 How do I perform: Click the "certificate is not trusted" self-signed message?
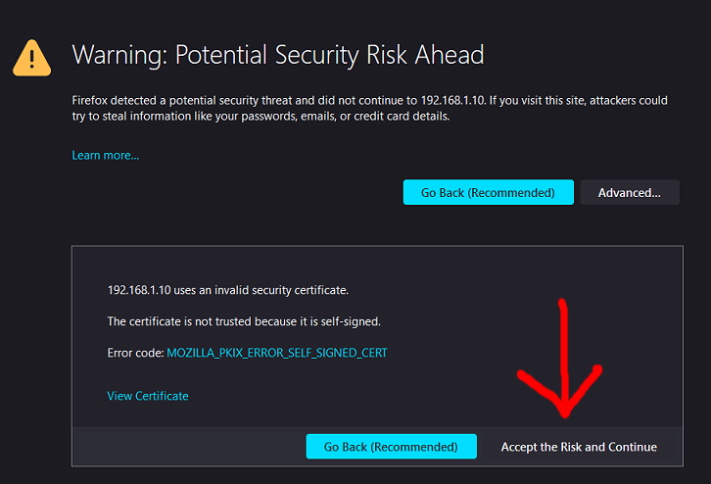coord(243,321)
